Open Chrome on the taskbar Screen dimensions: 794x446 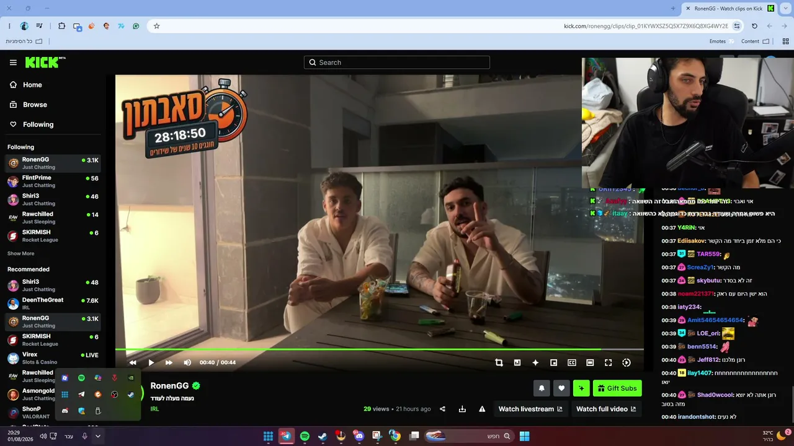pos(395,436)
